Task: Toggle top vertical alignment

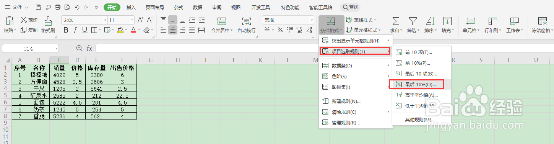Action: coord(163,20)
